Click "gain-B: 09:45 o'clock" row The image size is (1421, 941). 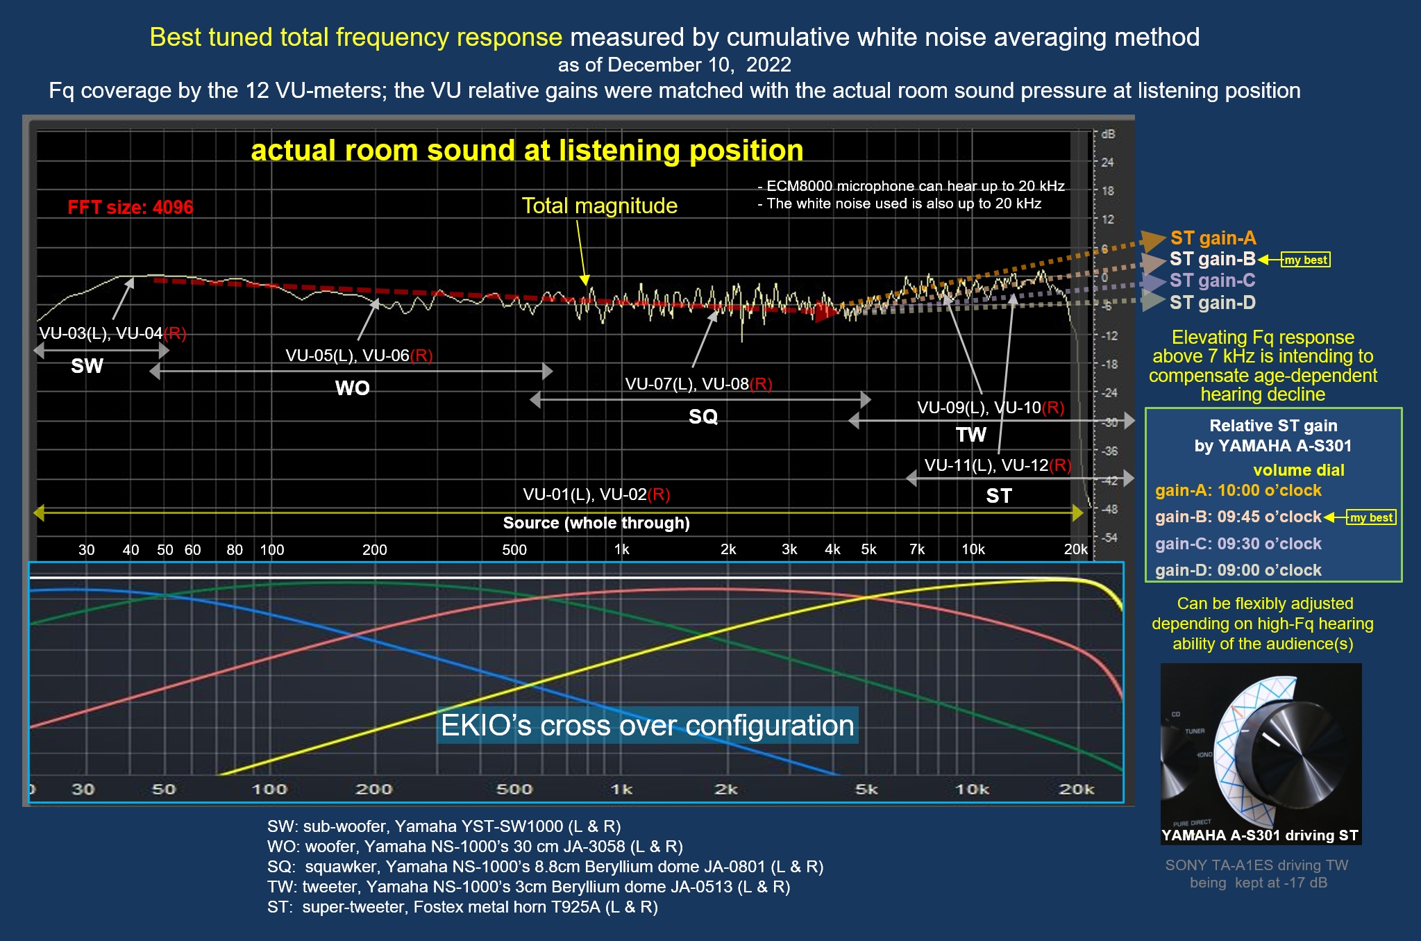point(1238,517)
